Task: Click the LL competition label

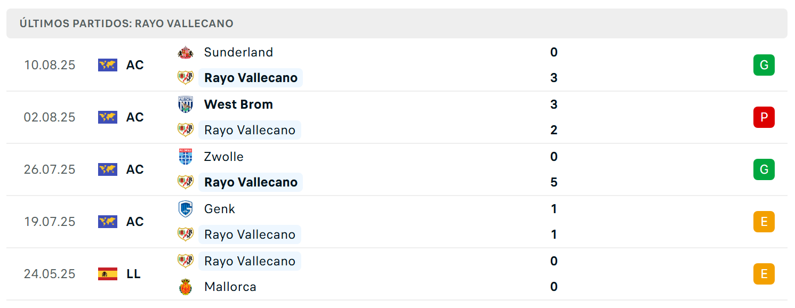Action: pyautogui.click(x=133, y=274)
